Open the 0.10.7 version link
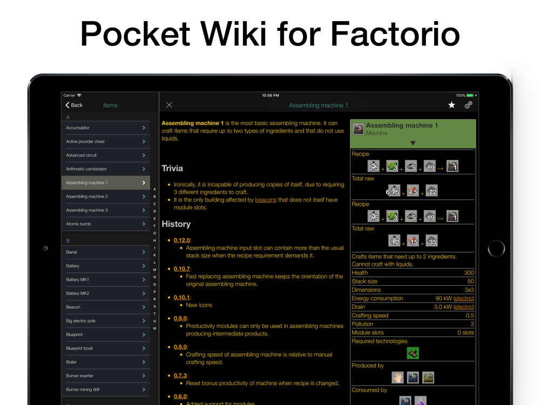Screen dimensions: 540x405 click(182, 268)
